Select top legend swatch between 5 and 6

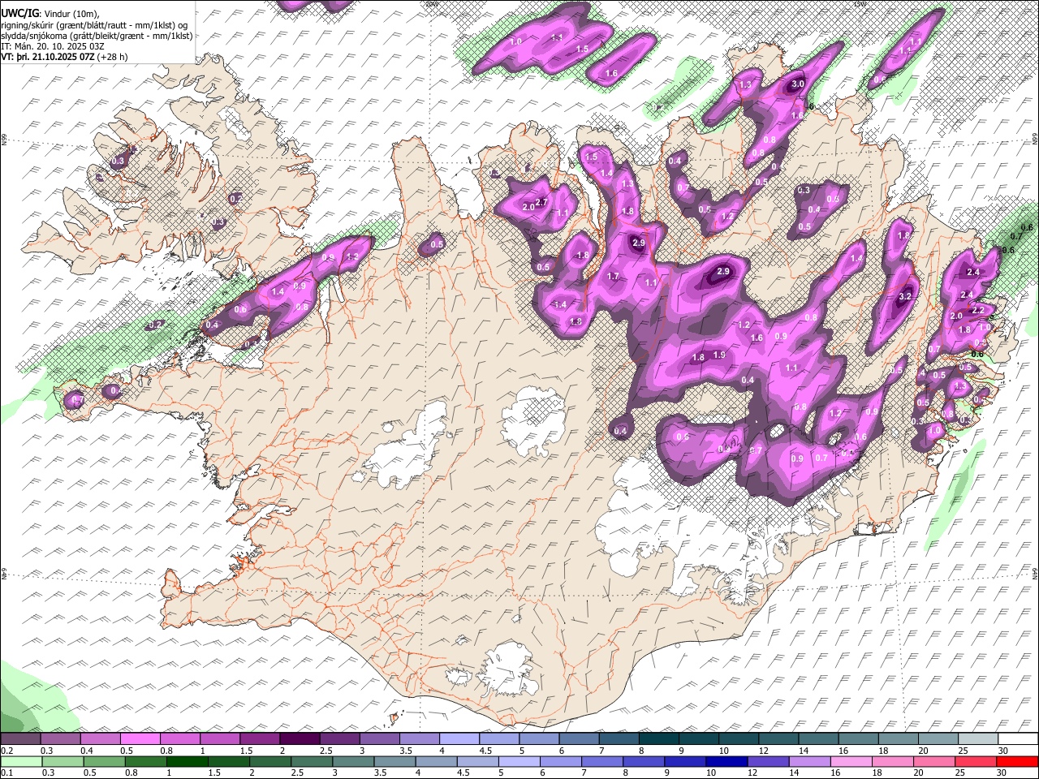tap(537, 739)
